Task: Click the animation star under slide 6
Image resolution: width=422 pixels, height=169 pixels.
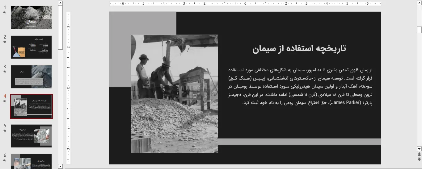Action: click(x=5, y=160)
